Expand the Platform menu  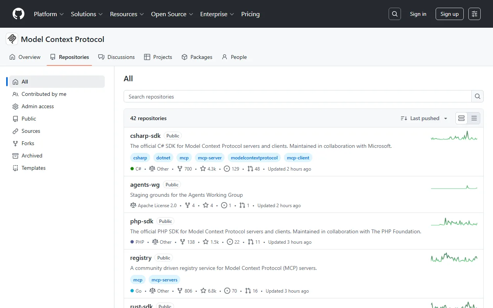point(49,14)
